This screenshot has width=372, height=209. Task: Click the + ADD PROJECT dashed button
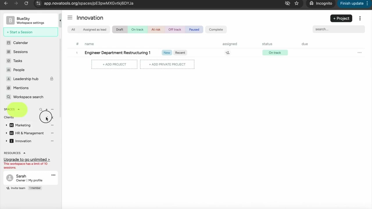114,64
